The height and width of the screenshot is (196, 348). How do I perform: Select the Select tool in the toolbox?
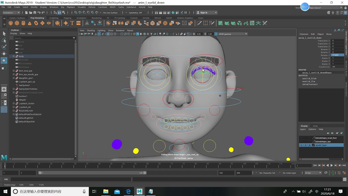(x=4, y=33)
